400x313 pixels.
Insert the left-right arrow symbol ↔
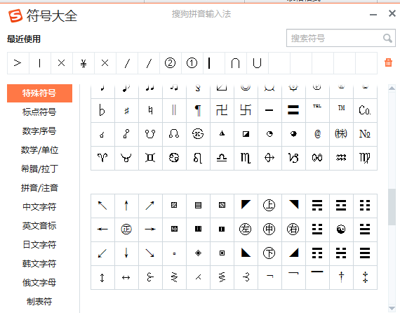(x=126, y=277)
